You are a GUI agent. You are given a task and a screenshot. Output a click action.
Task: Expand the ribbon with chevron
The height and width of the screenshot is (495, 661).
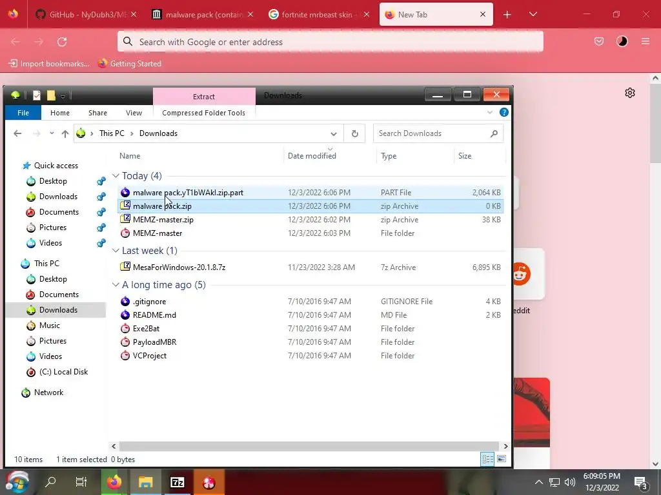pos(490,112)
